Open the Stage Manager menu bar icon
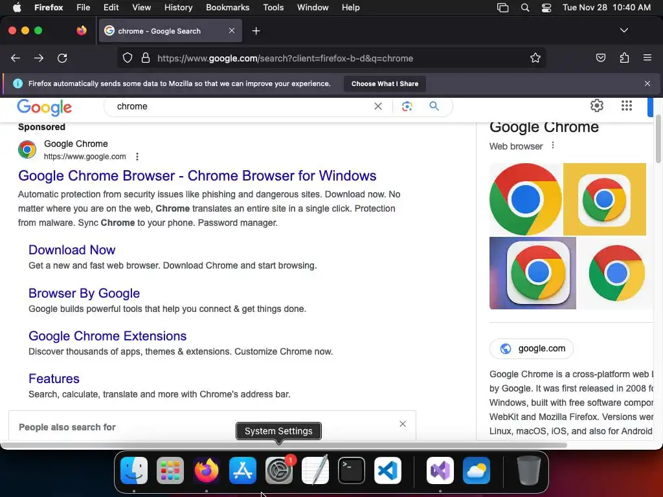663x497 pixels. (x=502, y=8)
